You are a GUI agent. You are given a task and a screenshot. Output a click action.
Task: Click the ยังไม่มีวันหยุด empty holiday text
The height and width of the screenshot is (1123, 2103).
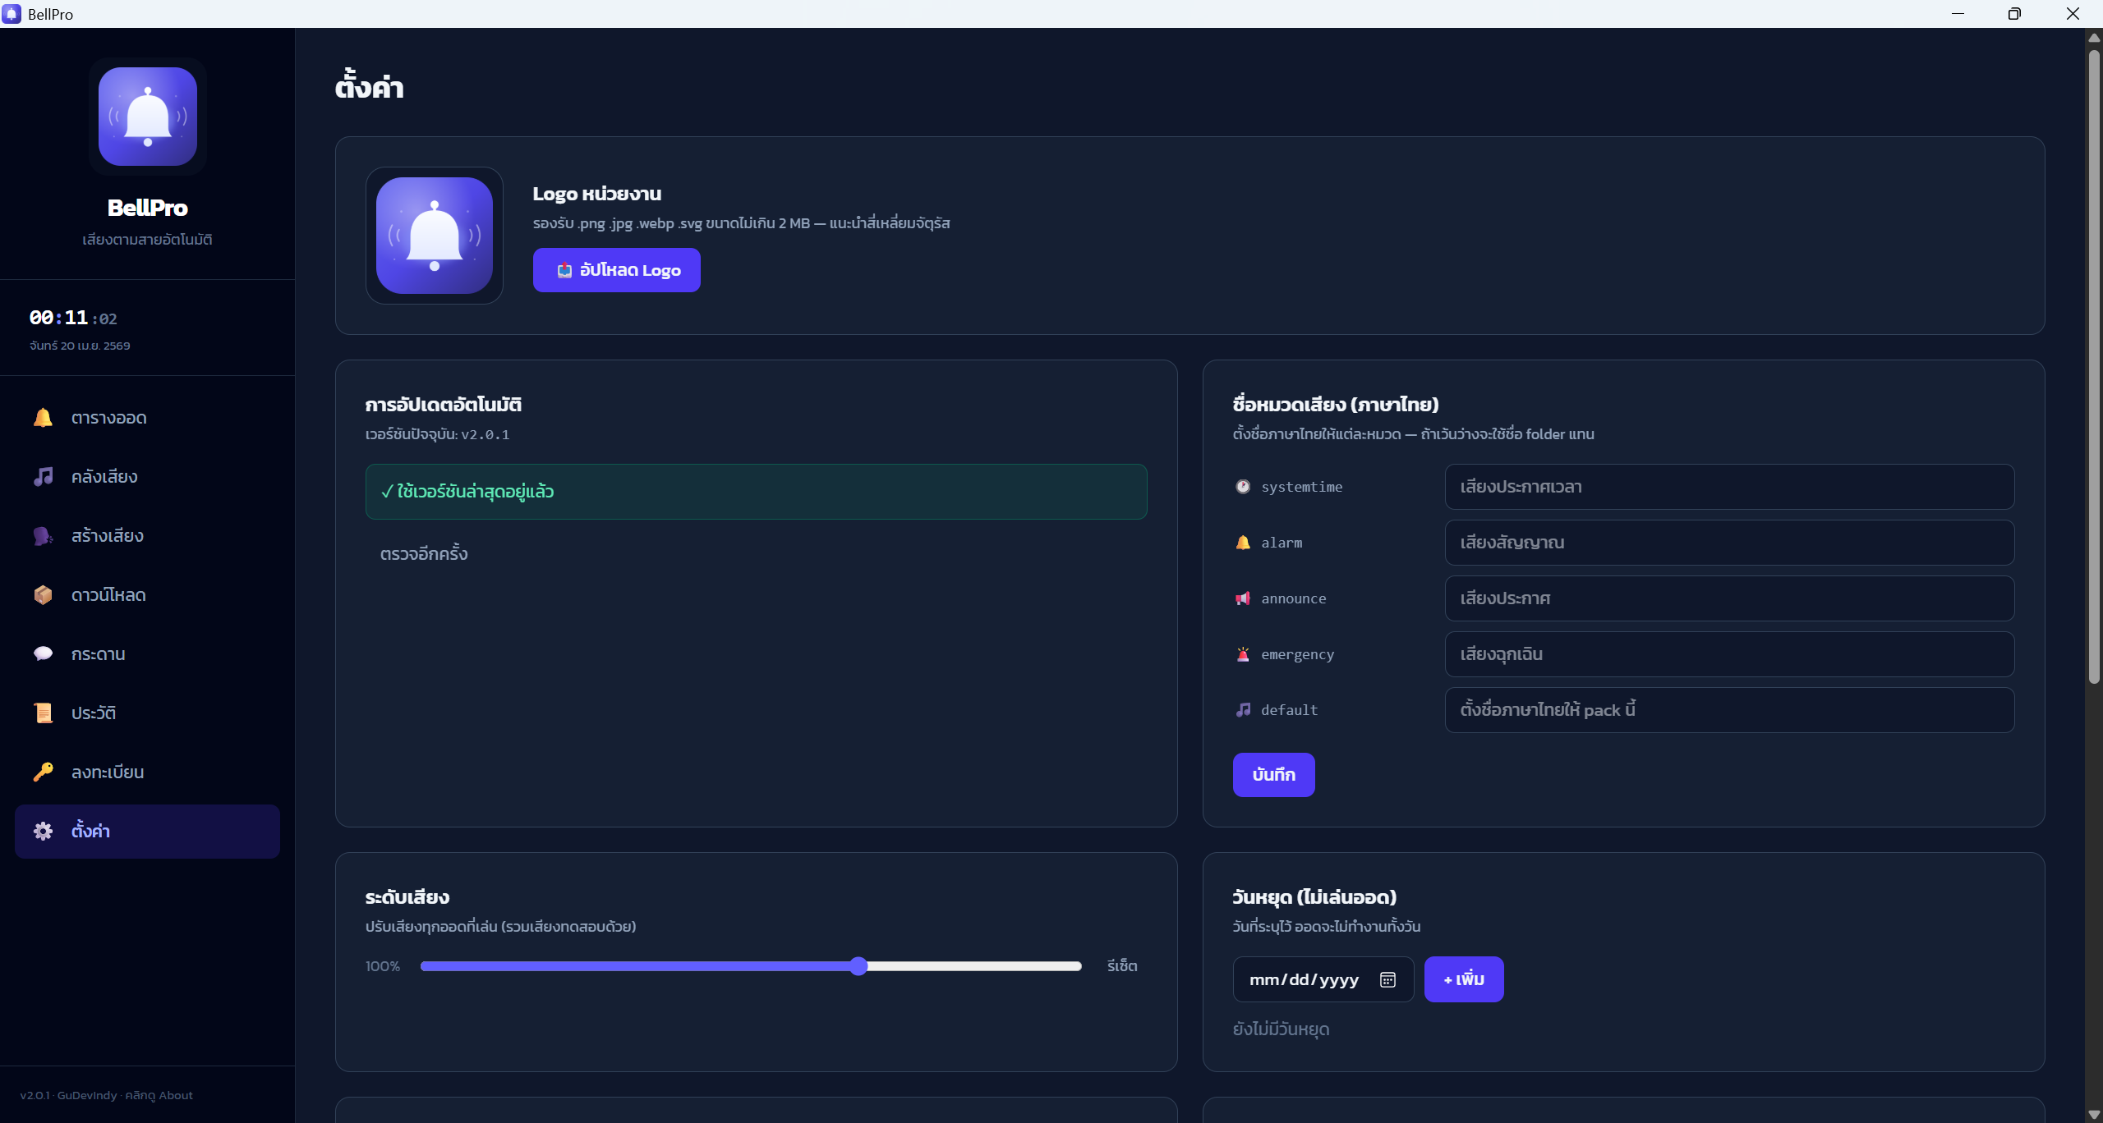click(x=1281, y=1029)
